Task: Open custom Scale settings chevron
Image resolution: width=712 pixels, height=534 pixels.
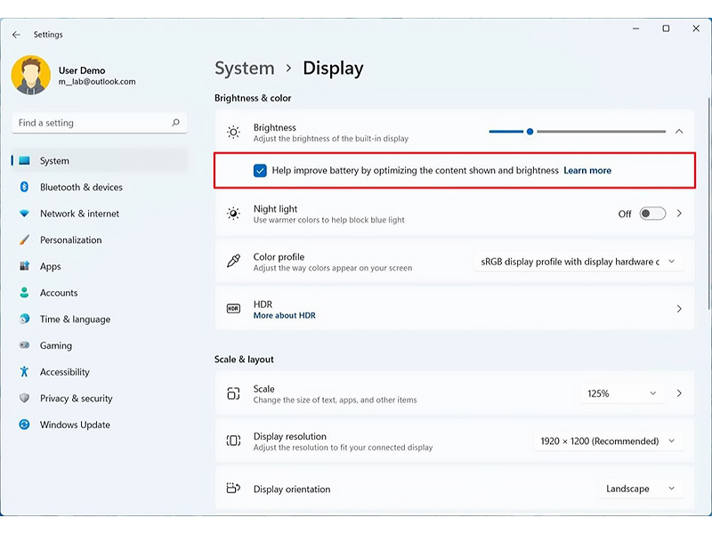Action: (679, 393)
